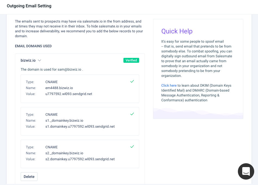Click the Verified status badge

pos(131,60)
